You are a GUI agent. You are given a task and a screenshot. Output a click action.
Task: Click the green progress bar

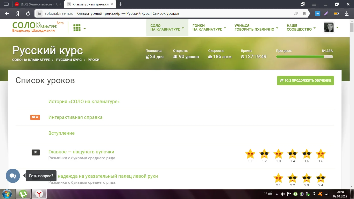(305, 57)
